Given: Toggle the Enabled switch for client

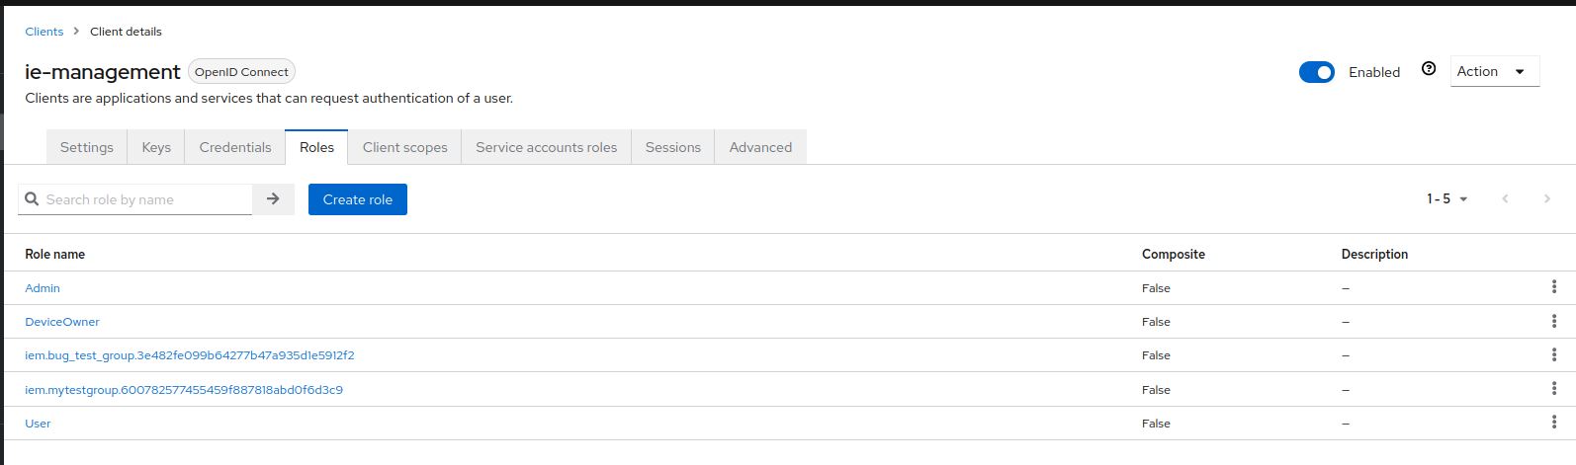Looking at the screenshot, I should pos(1316,72).
